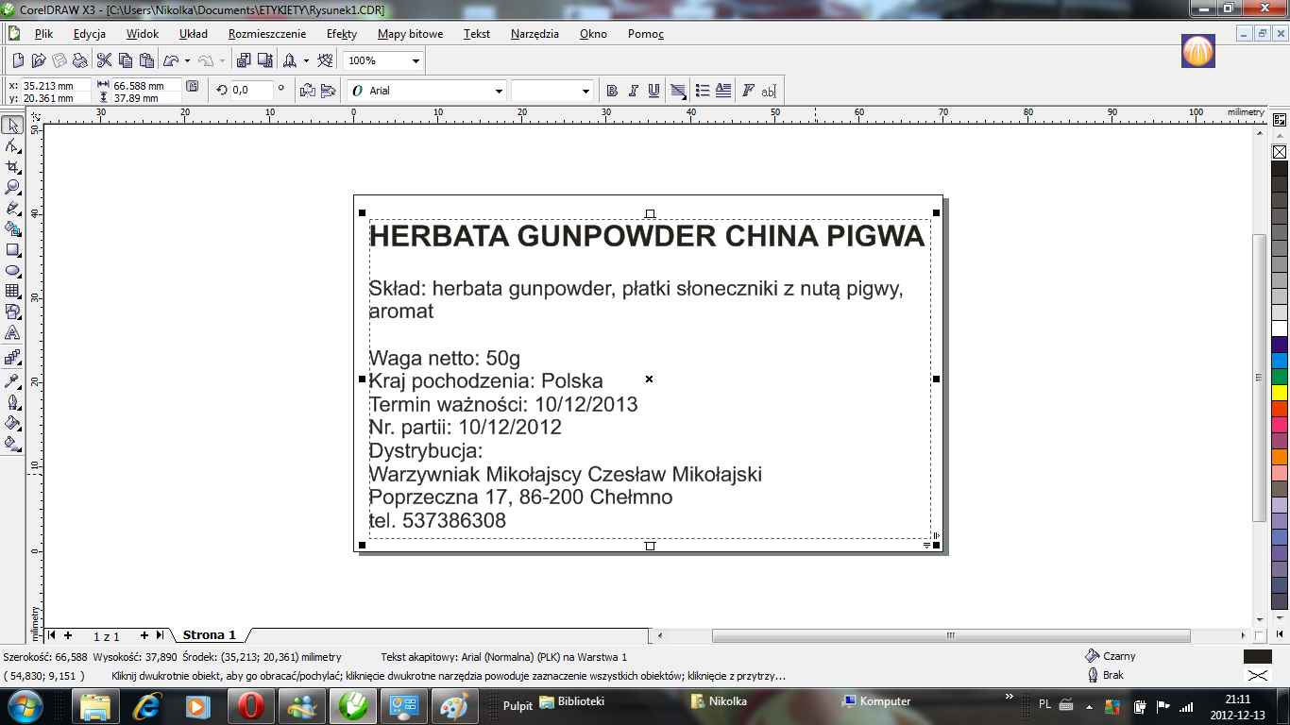Select the Graph Paper tool
Screen dimensions: 1290x725
pos(13,292)
